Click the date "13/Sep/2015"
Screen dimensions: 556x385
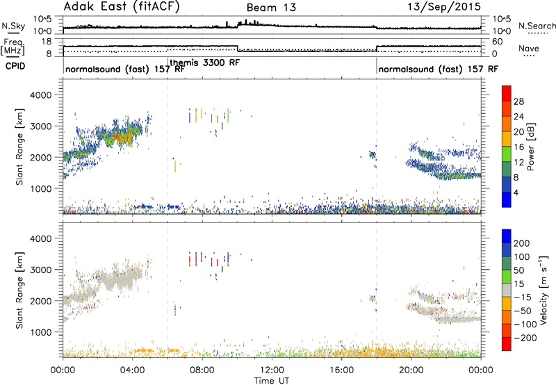(444, 7)
